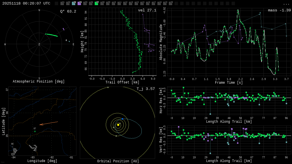Click the green station 07 marker on map
The image size is (292, 164).
(35, 131)
